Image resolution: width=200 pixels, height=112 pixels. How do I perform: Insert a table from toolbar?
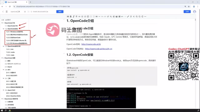pos(119,16)
